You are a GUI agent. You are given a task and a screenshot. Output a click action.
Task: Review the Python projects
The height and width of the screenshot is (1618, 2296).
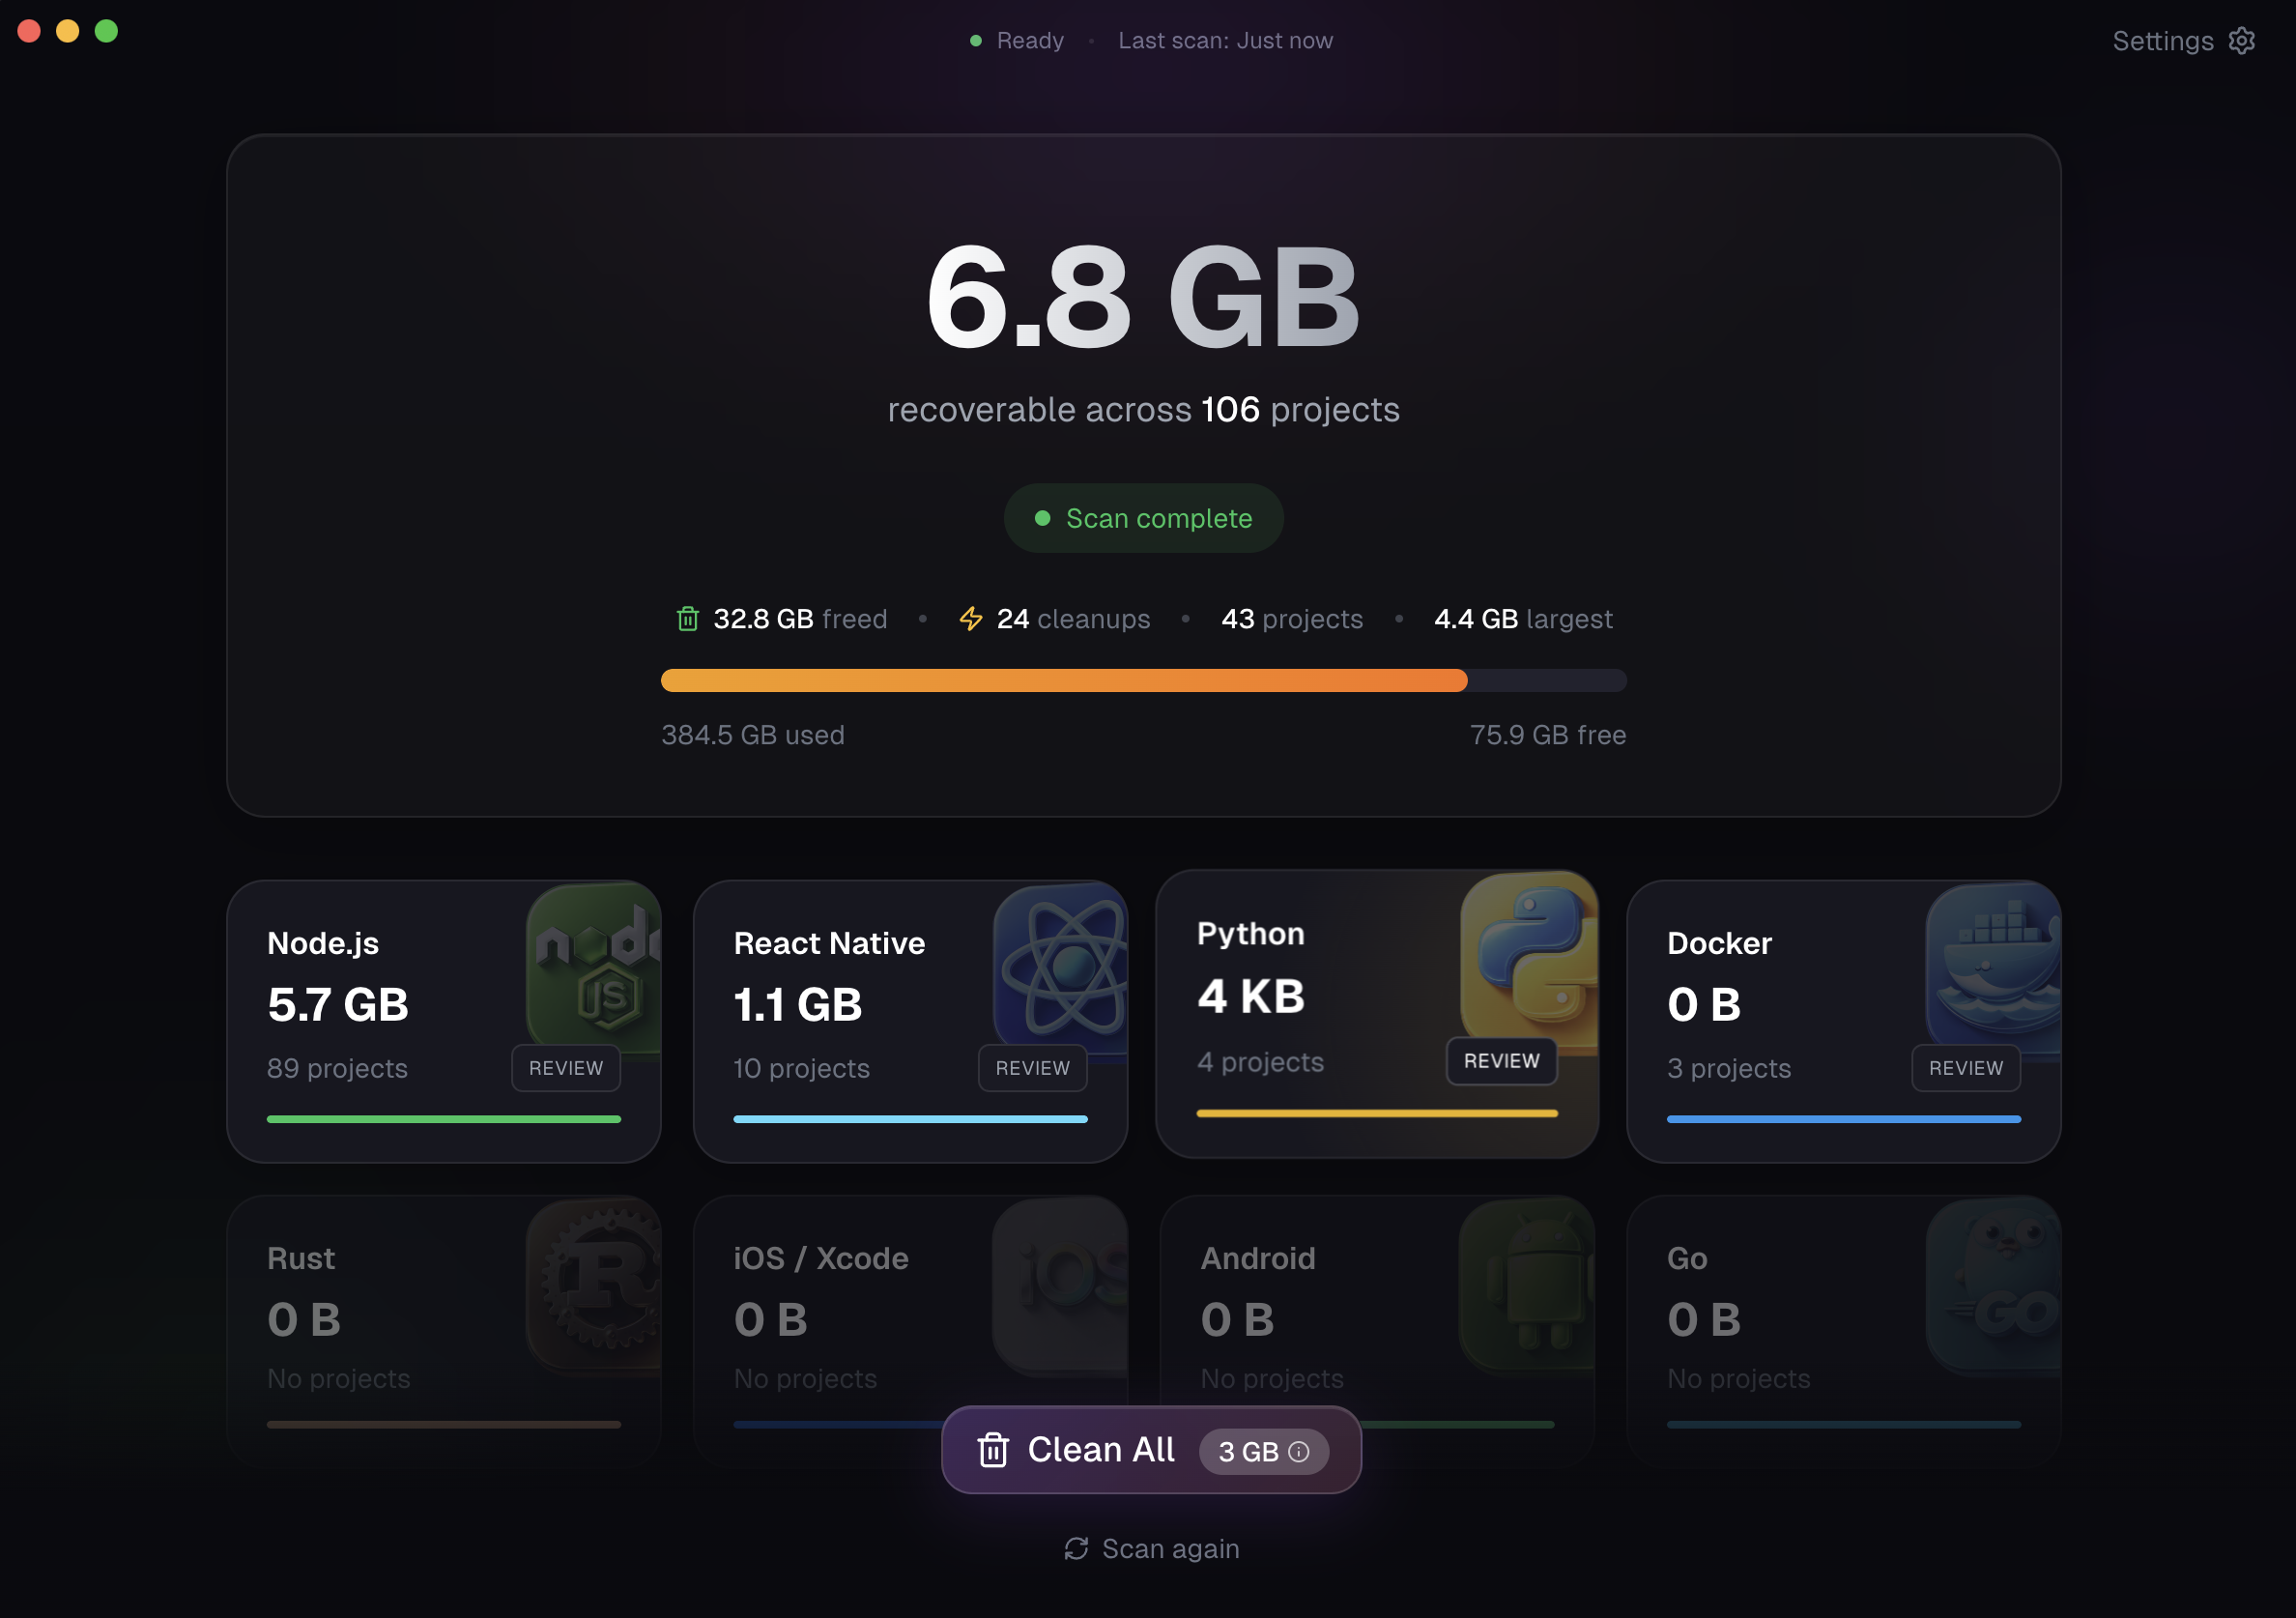coord(1500,1061)
